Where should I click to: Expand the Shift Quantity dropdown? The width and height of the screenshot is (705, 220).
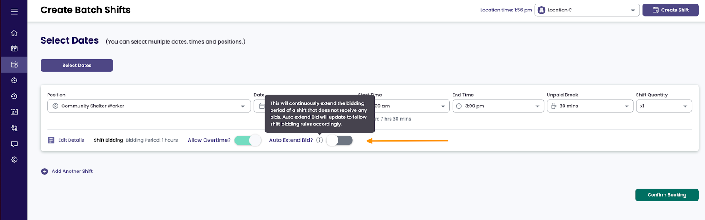coord(664,106)
